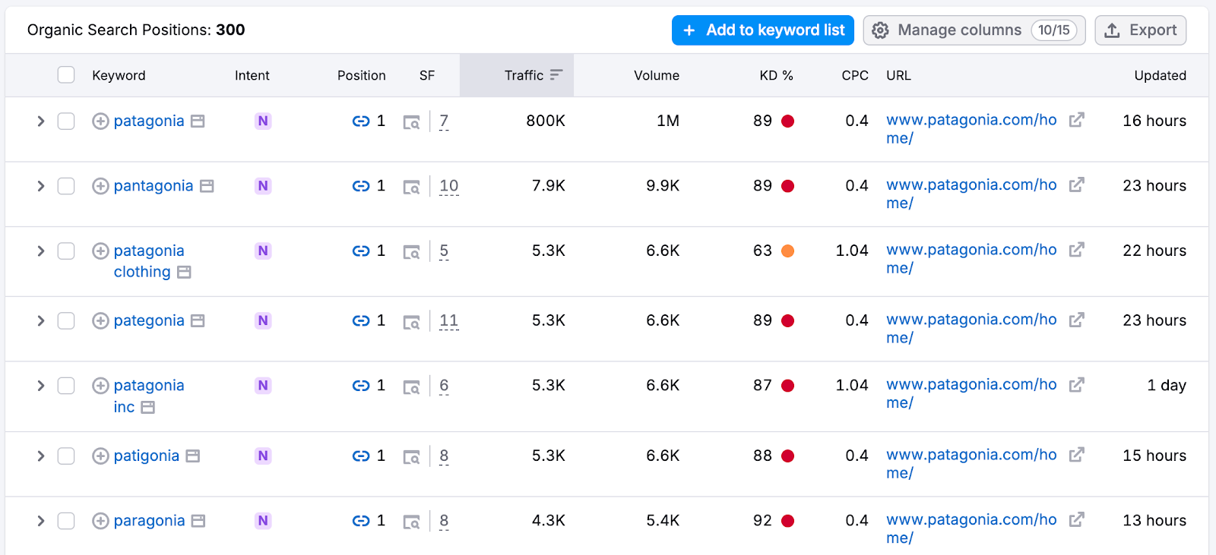
Task: Open external link icon in pantagonia row
Action: tap(1076, 184)
